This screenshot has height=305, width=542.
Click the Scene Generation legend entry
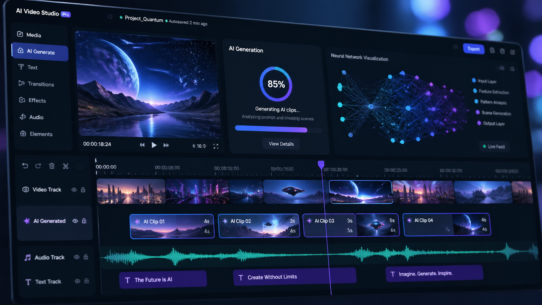(x=493, y=113)
